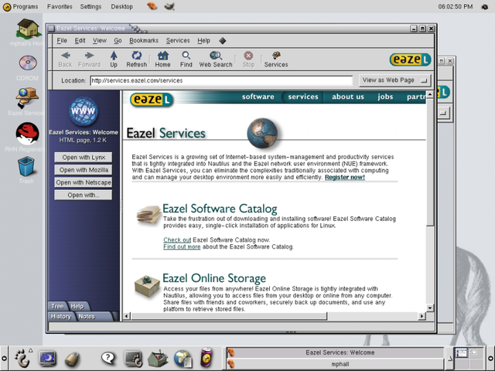Open the Go menu
Screen dimensions: 495x371
[118, 41]
